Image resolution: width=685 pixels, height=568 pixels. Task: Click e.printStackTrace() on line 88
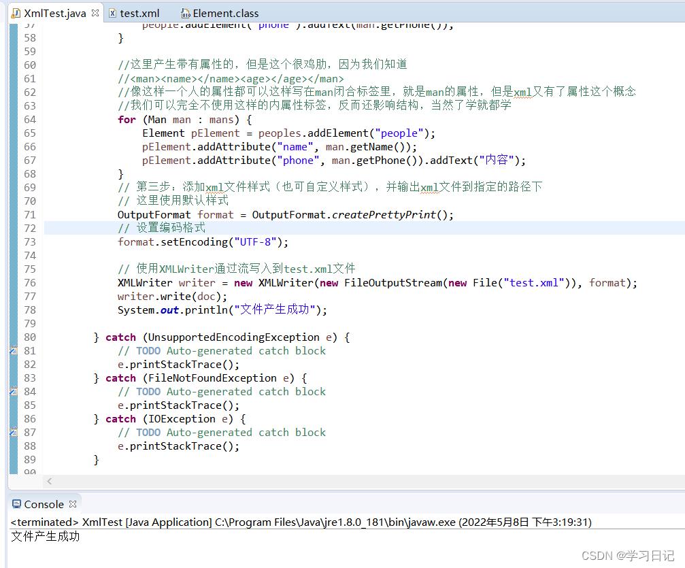pos(178,446)
